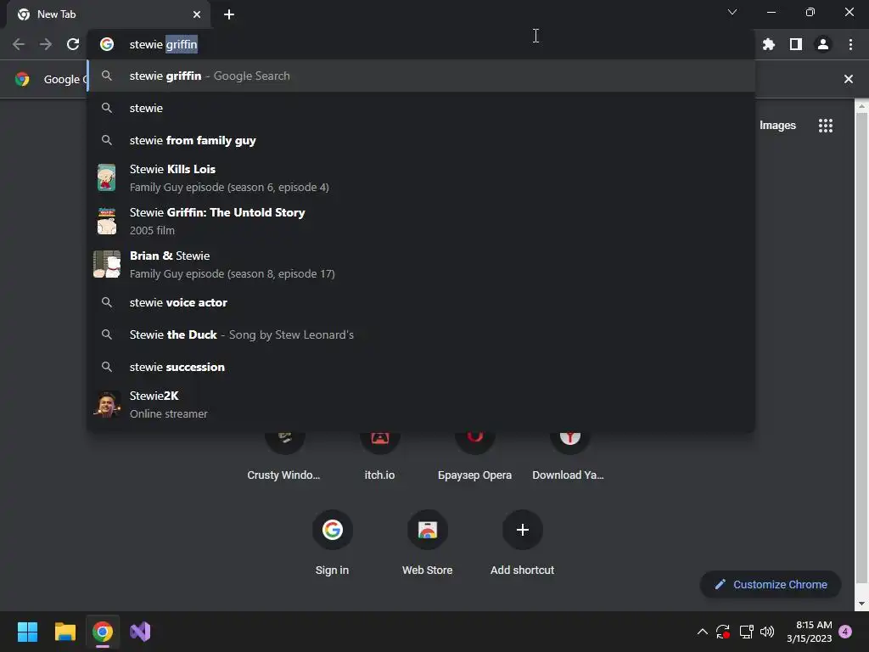The height and width of the screenshot is (652, 869).
Task: Choose the plain 'stewie' suggestion
Action: [421, 108]
